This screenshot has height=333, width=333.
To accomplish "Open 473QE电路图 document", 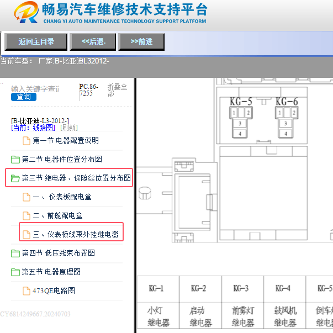I will tap(54, 290).
